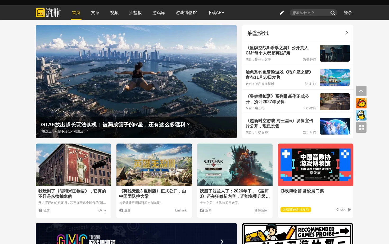
Task: Click the 猎户座之蓝 news thumbnail
Action: [x=335, y=77]
